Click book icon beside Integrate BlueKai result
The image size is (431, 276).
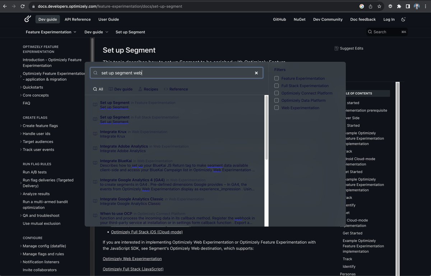(x=95, y=163)
